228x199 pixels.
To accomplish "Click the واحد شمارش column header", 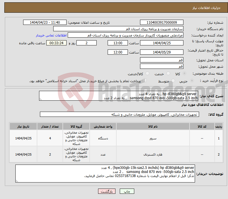I will coord(103,126).
